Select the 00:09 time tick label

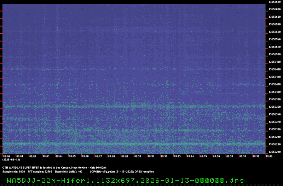[x=125, y=156]
